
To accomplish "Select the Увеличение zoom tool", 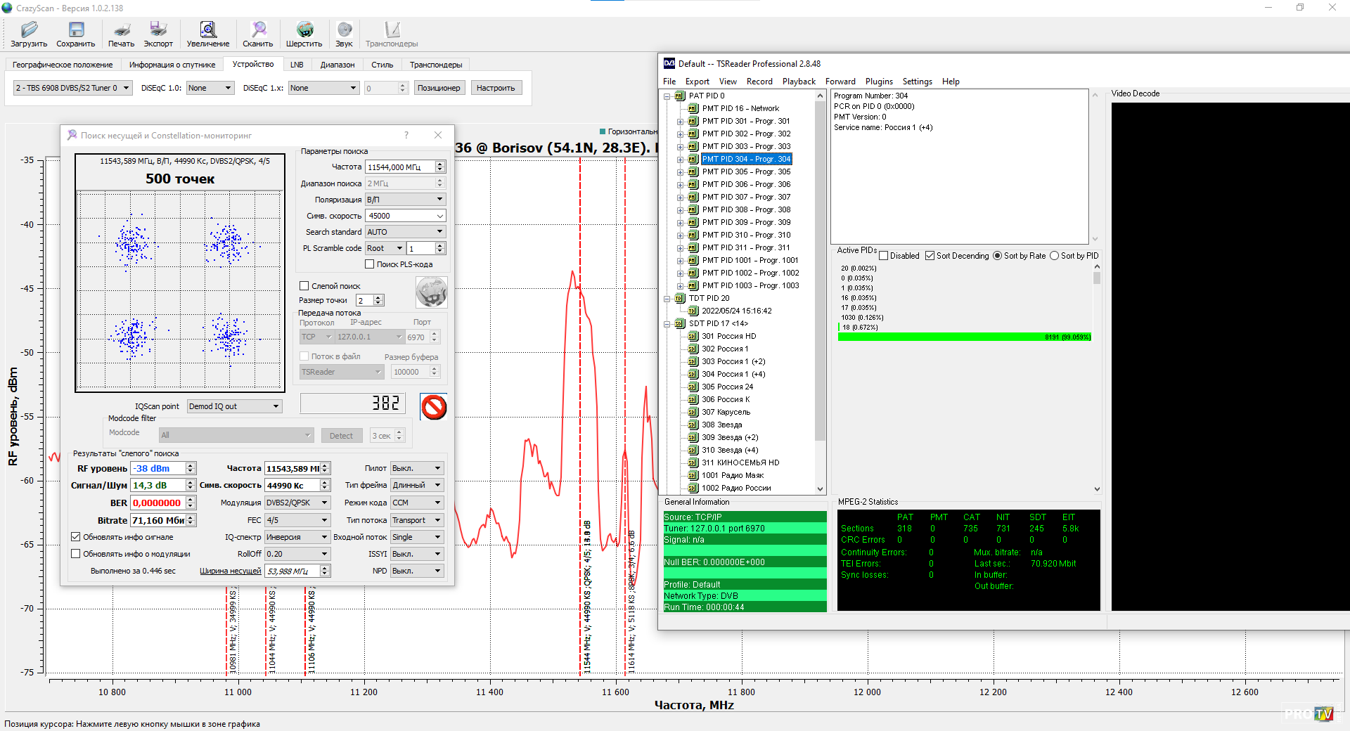I will (207, 30).
